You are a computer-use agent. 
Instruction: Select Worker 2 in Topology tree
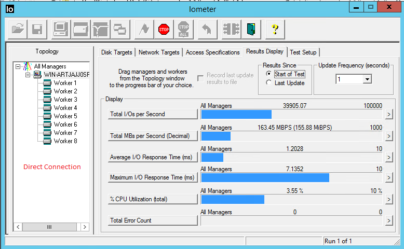click(x=65, y=91)
